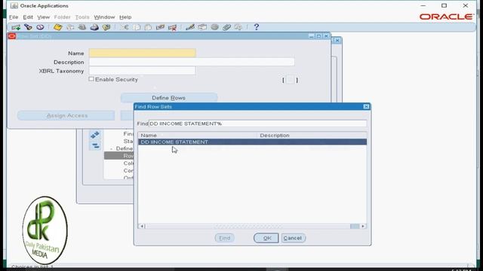Open the Edit menu
Image resolution: width=483 pixels, height=271 pixels.
tap(28, 17)
